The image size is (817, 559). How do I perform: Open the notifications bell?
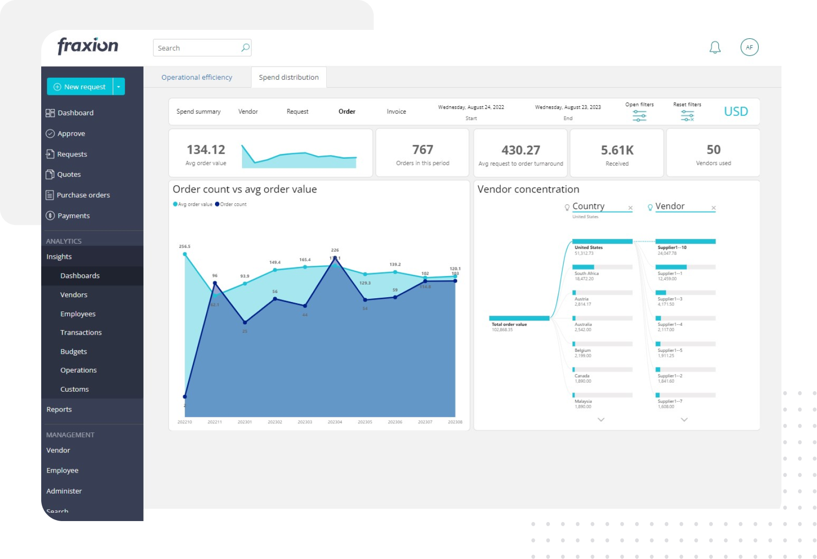point(715,47)
